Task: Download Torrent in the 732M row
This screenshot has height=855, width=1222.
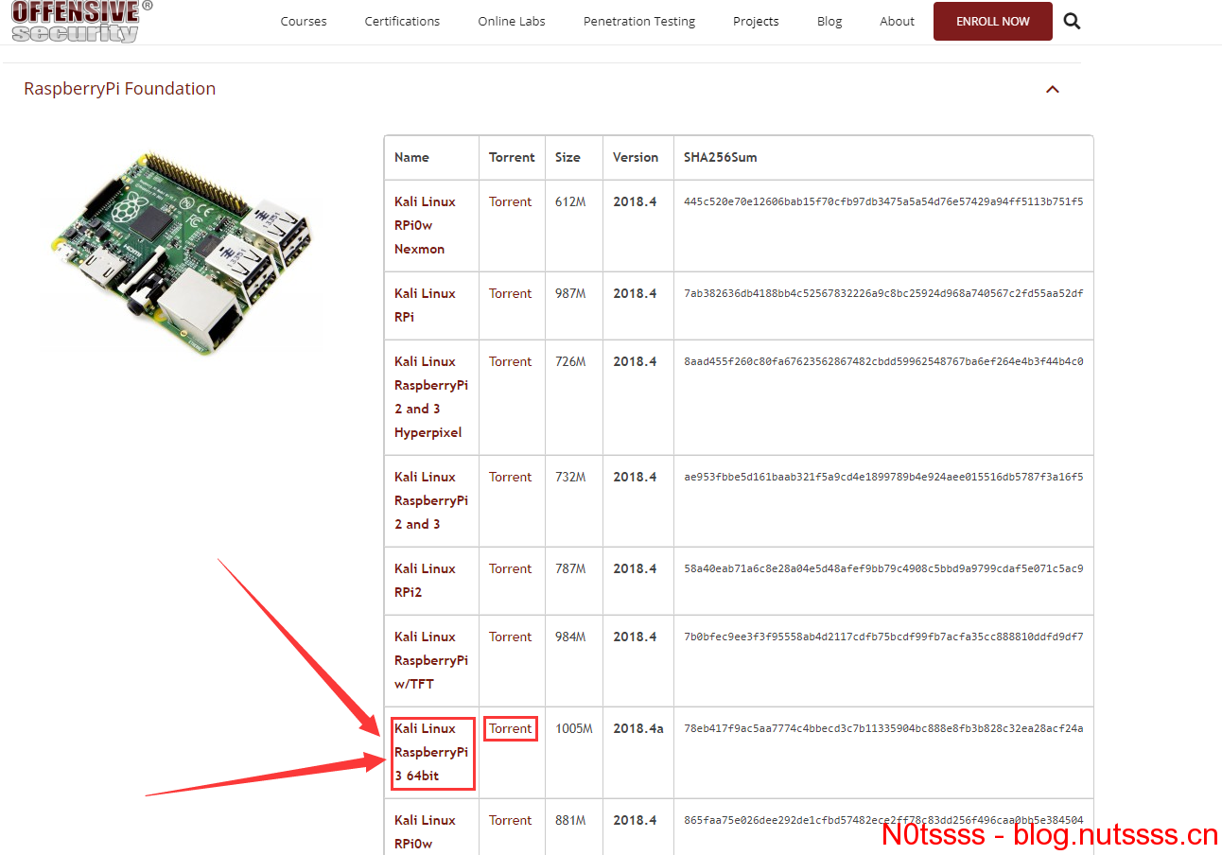Action: pos(511,477)
